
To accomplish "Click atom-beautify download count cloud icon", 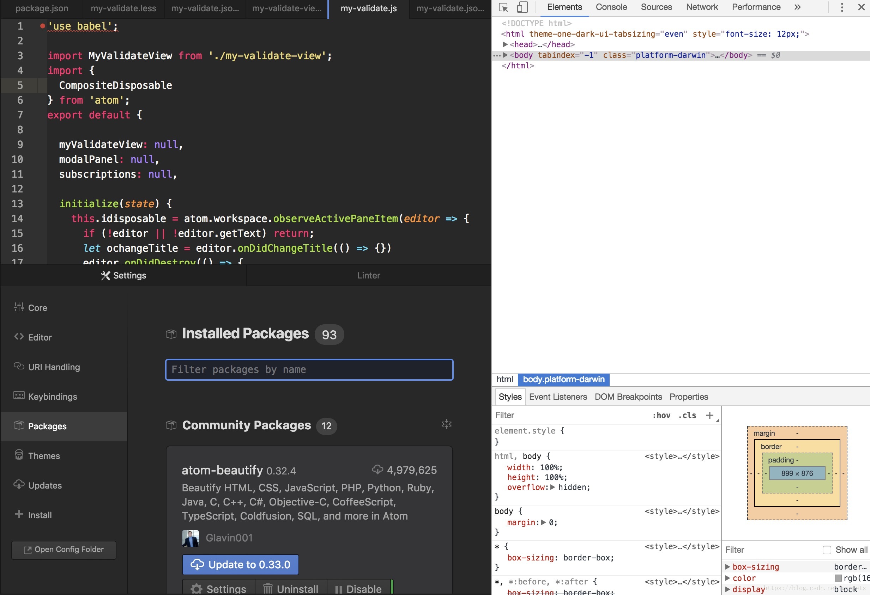I will [x=377, y=470].
